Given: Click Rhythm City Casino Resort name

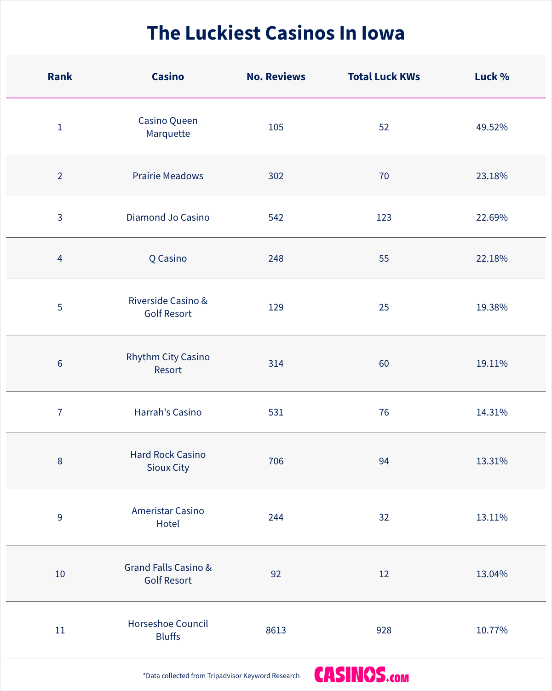Looking at the screenshot, I should (168, 363).
